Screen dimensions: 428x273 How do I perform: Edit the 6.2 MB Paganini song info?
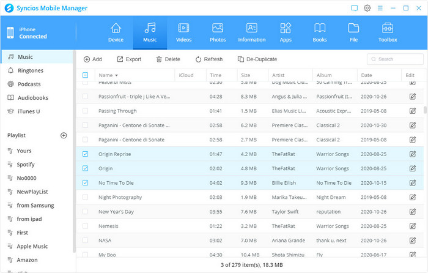point(413,125)
